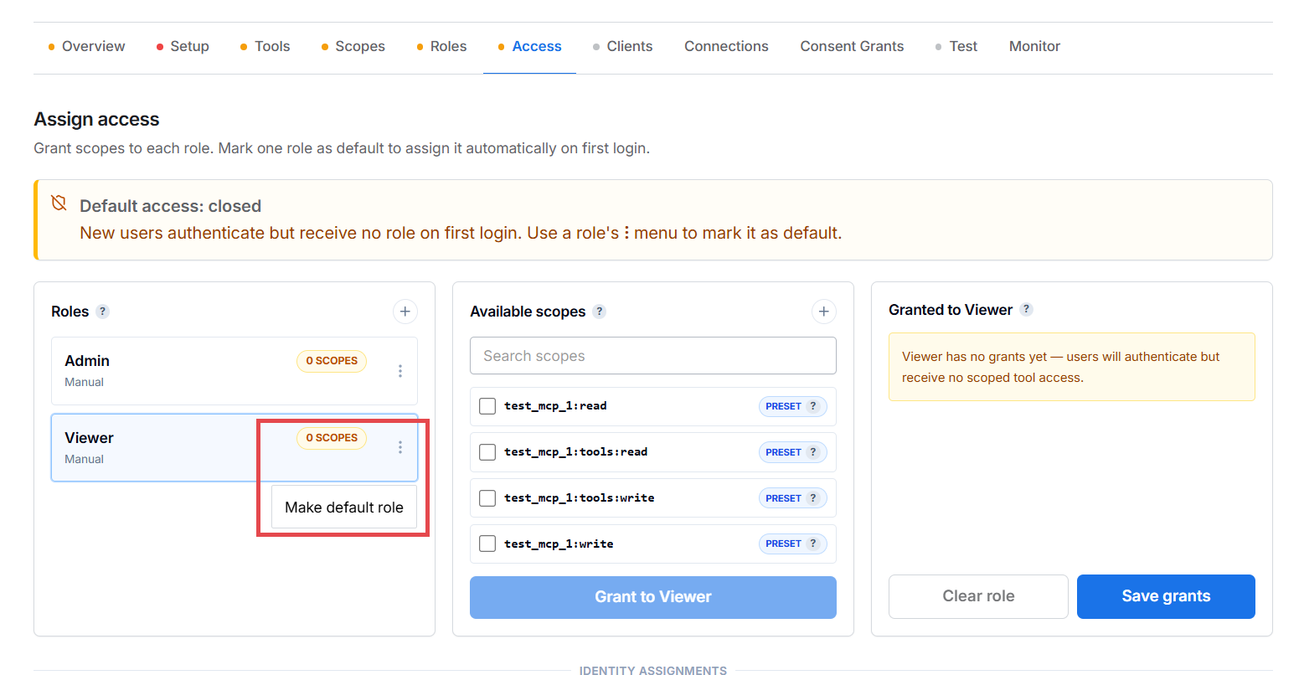Click the Access tab
The image size is (1304, 675).
pyautogui.click(x=529, y=46)
